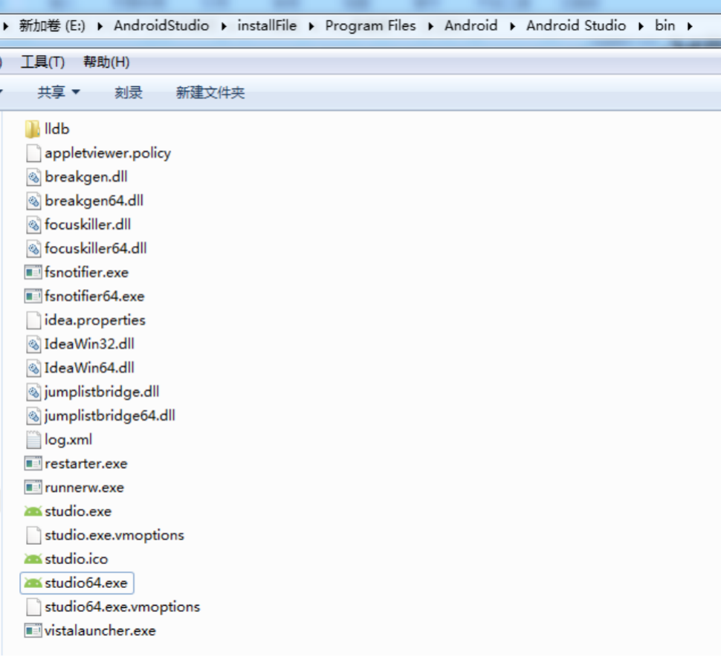721x657 pixels.
Task: Select the file name vistalauncher.exe
Action: point(100,631)
